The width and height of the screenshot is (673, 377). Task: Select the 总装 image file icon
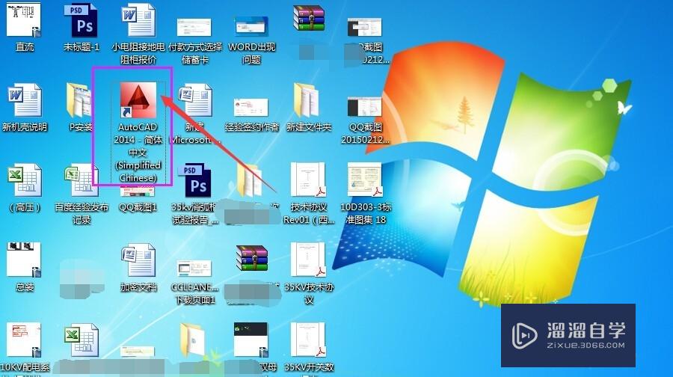tap(24, 260)
